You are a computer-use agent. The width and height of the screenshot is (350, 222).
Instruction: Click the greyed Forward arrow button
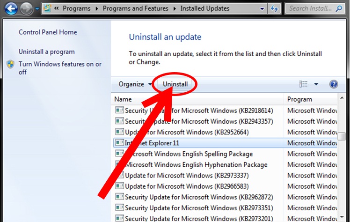pyautogui.click(x=26, y=9)
